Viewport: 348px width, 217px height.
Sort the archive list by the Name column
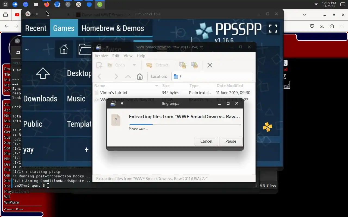[x=126, y=86]
